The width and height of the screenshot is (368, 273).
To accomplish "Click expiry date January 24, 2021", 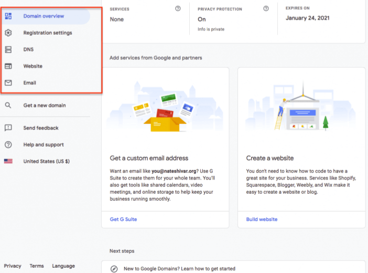I will click(307, 18).
